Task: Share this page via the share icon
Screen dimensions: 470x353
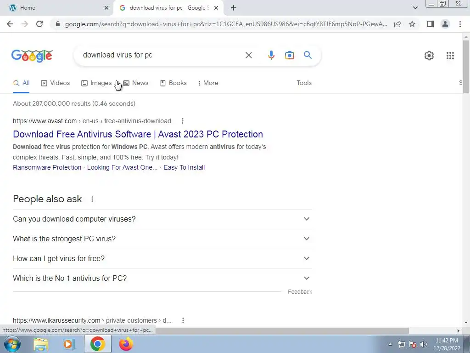Action: coord(397,24)
